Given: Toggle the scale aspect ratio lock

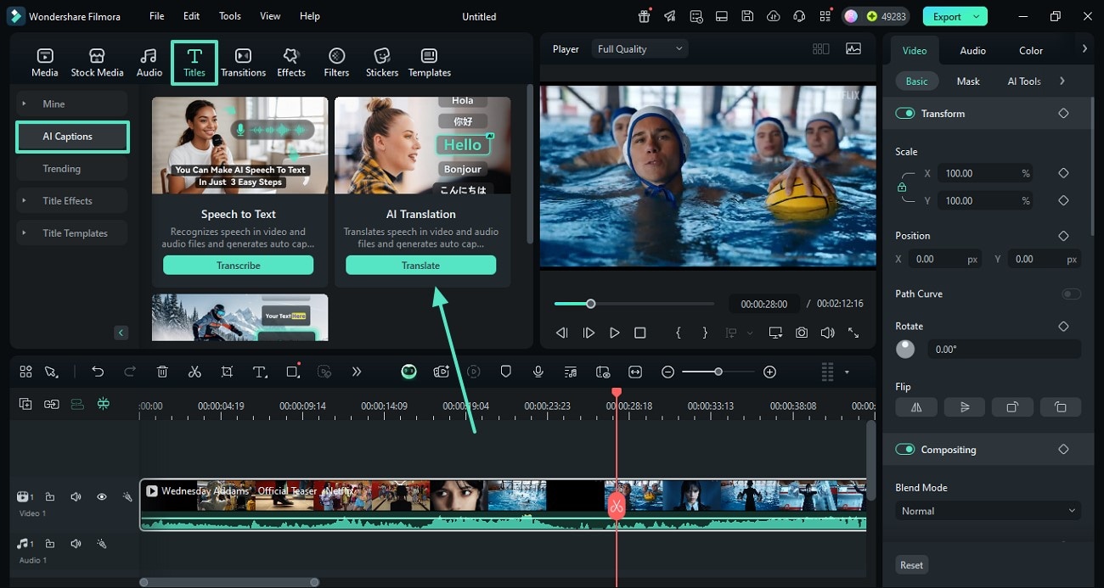Looking at the screenshot, I should point(902,187).
